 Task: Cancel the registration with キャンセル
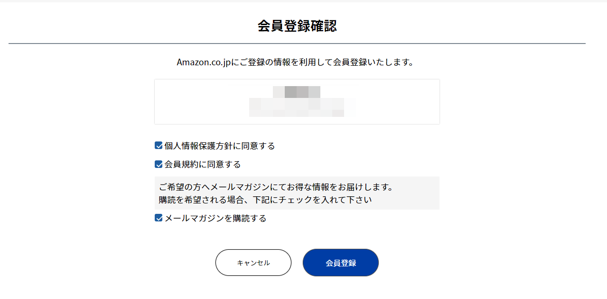[253, 262]
